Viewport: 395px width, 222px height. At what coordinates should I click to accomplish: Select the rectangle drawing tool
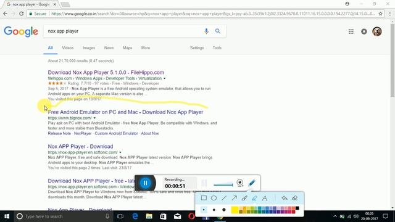point(204,198)
